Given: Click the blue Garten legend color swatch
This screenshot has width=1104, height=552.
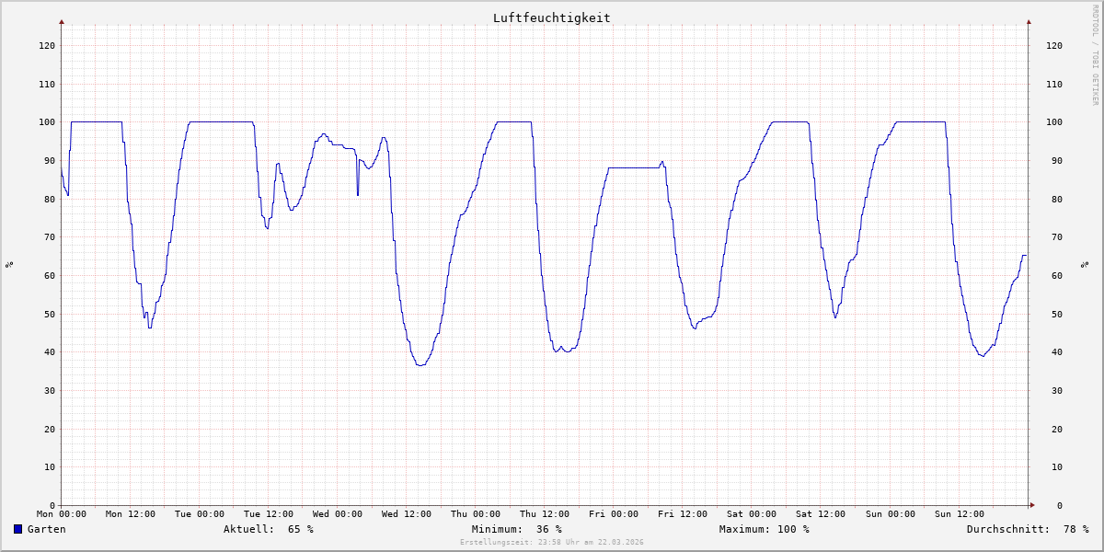Looking at the screenshot, I should click(x=18, y=529).
